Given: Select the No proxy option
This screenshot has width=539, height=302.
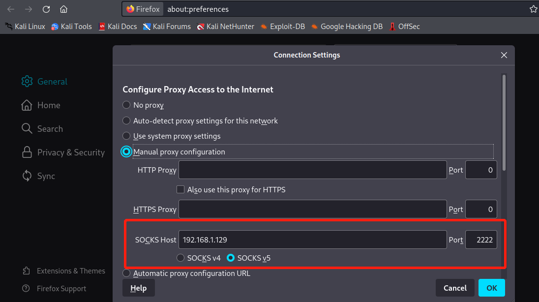Looking at the screenshot, I should [x=126, y=105].
